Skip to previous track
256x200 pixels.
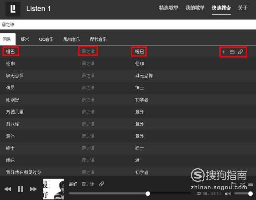pyautogui.click(x=7, y=189)
